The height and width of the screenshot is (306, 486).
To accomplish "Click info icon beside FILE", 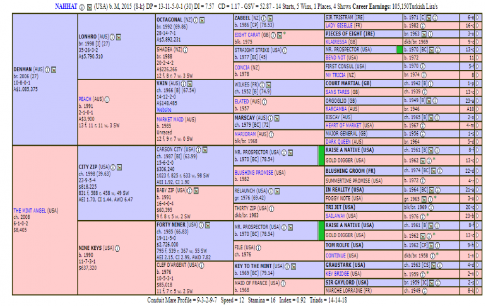I will [258, 248].
